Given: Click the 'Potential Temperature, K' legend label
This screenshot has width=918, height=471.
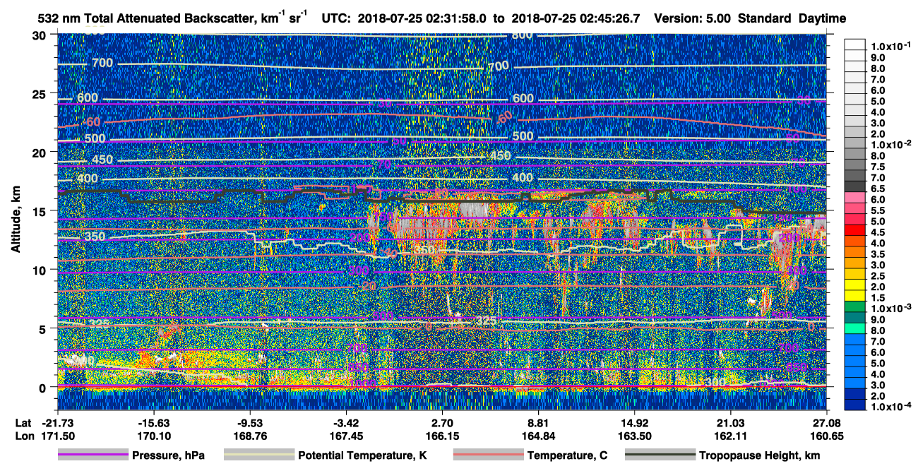Looking at the screenshot, I should click(364, 455).
